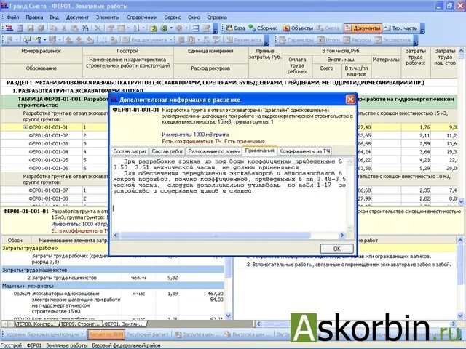
Task: Click the new document toolbar icon
Action: coord(20,28)
